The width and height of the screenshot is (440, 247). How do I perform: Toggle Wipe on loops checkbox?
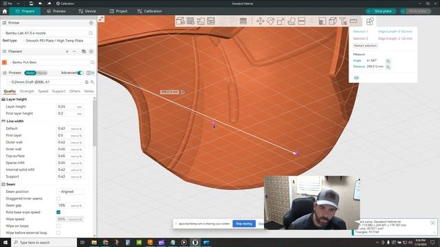click(58, 226)
